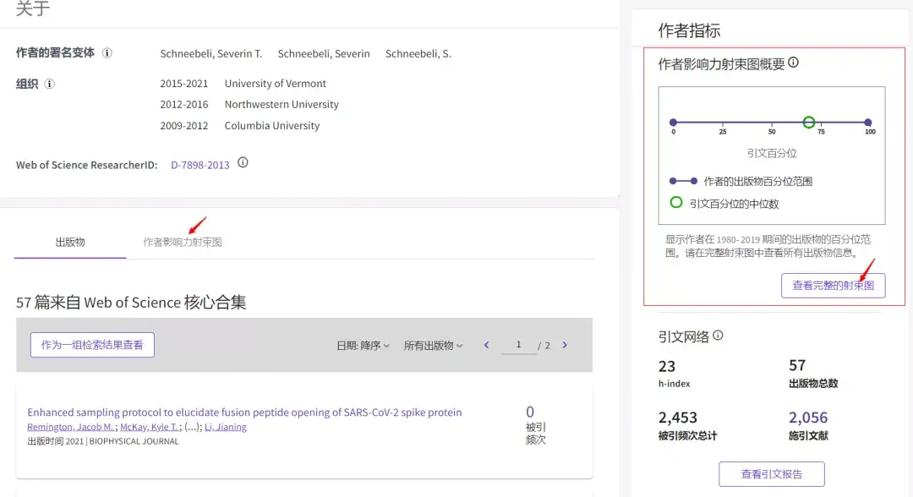Open info tooltip for Web of Science ResearcherID
Image resolution: width=913 pixels, height=497 pixels.
(x=243, y=164)
